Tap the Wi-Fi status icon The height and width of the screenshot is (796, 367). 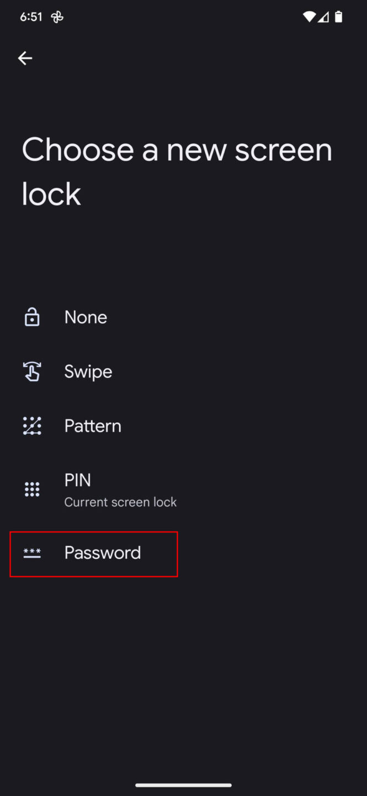309,16
